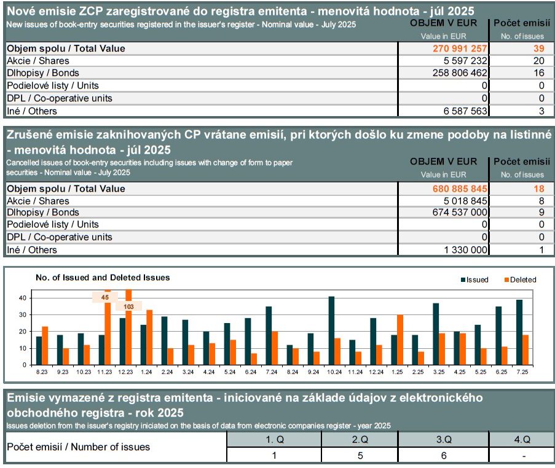Screen dimensions: 555x468
Task: Click cancelled Others value 1 330 000
Action: point(465,250)
